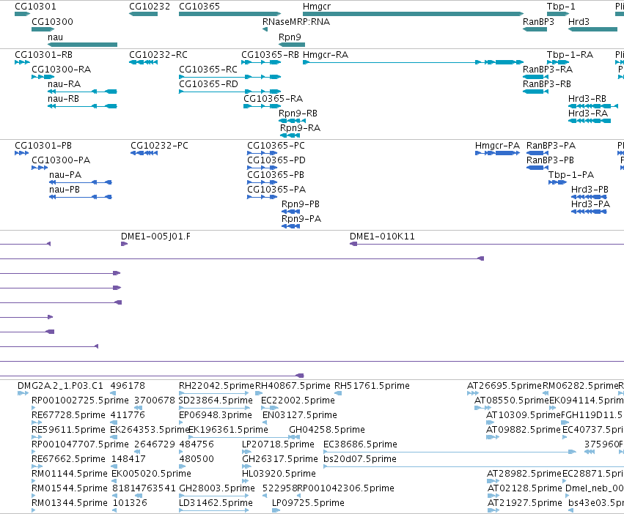
Task: Click the nau-PA protein label
Action: tap(65, 175)
